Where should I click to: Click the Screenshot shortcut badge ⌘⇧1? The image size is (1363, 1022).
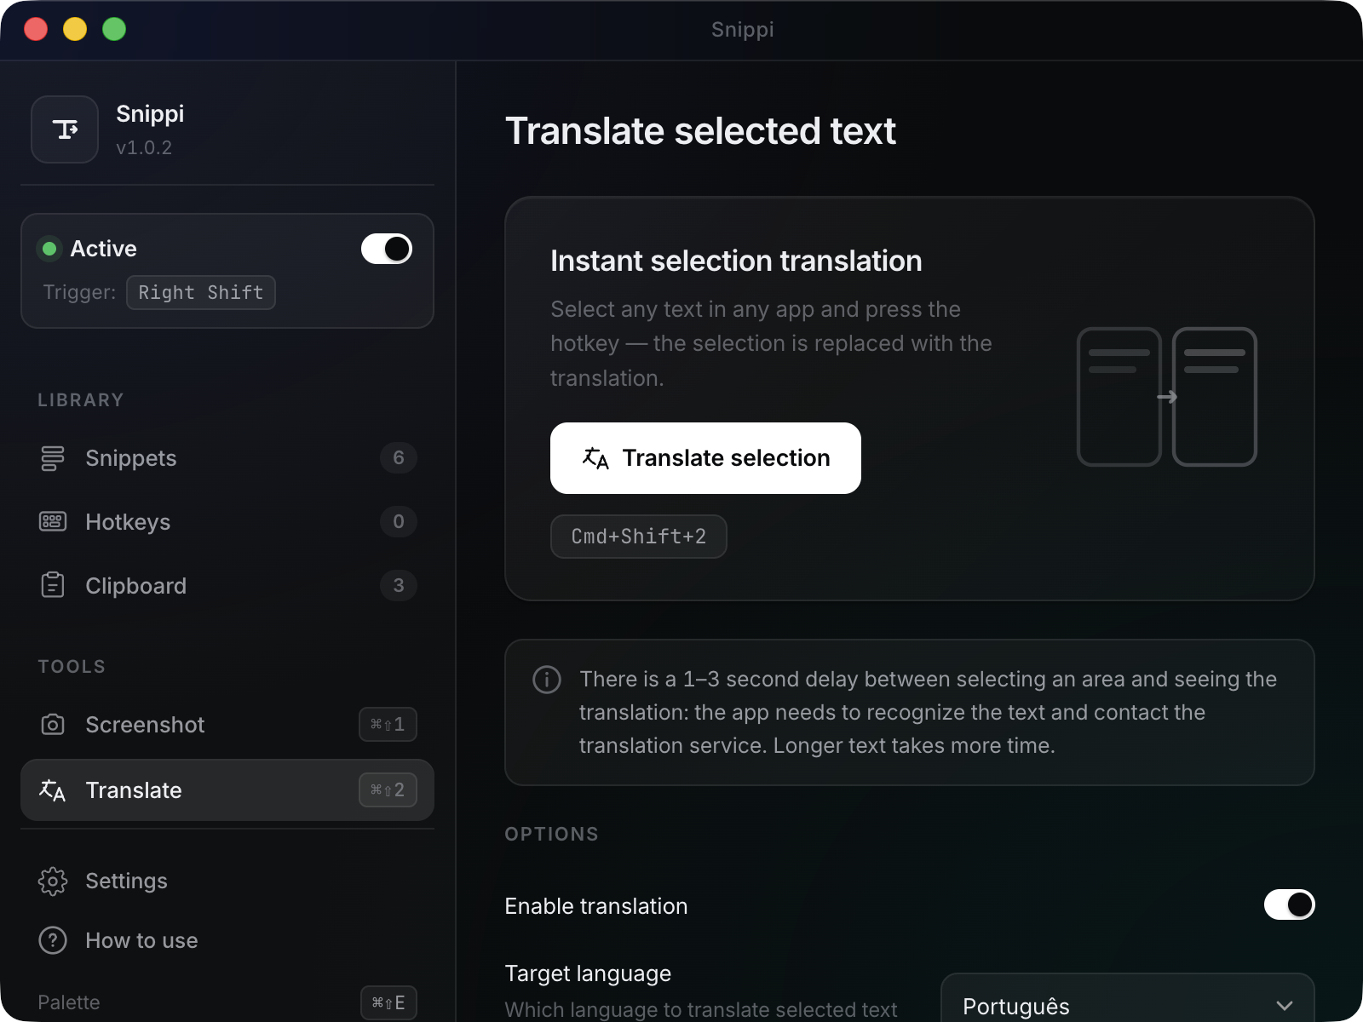pyautogui.click(x=388, y=725)
